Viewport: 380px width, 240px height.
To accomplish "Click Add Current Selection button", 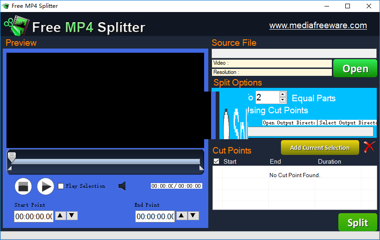I will click(320, 148).
